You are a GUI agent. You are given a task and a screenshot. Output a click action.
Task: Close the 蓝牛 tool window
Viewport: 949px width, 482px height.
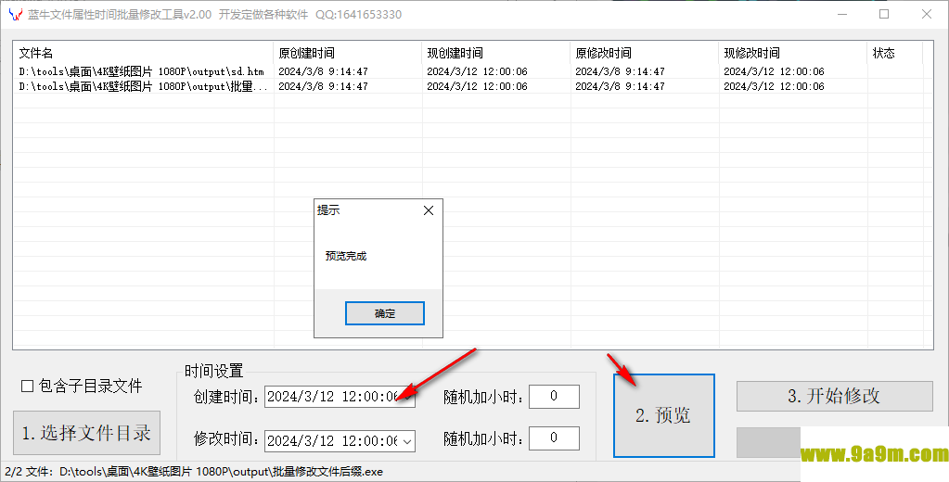(x=927, y=15)
